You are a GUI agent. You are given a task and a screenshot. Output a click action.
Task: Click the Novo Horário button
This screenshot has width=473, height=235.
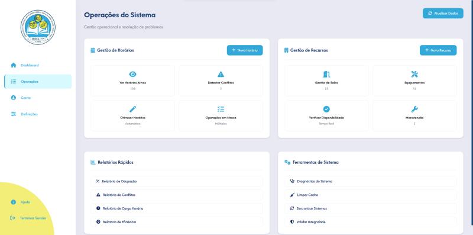click(245, 50)
